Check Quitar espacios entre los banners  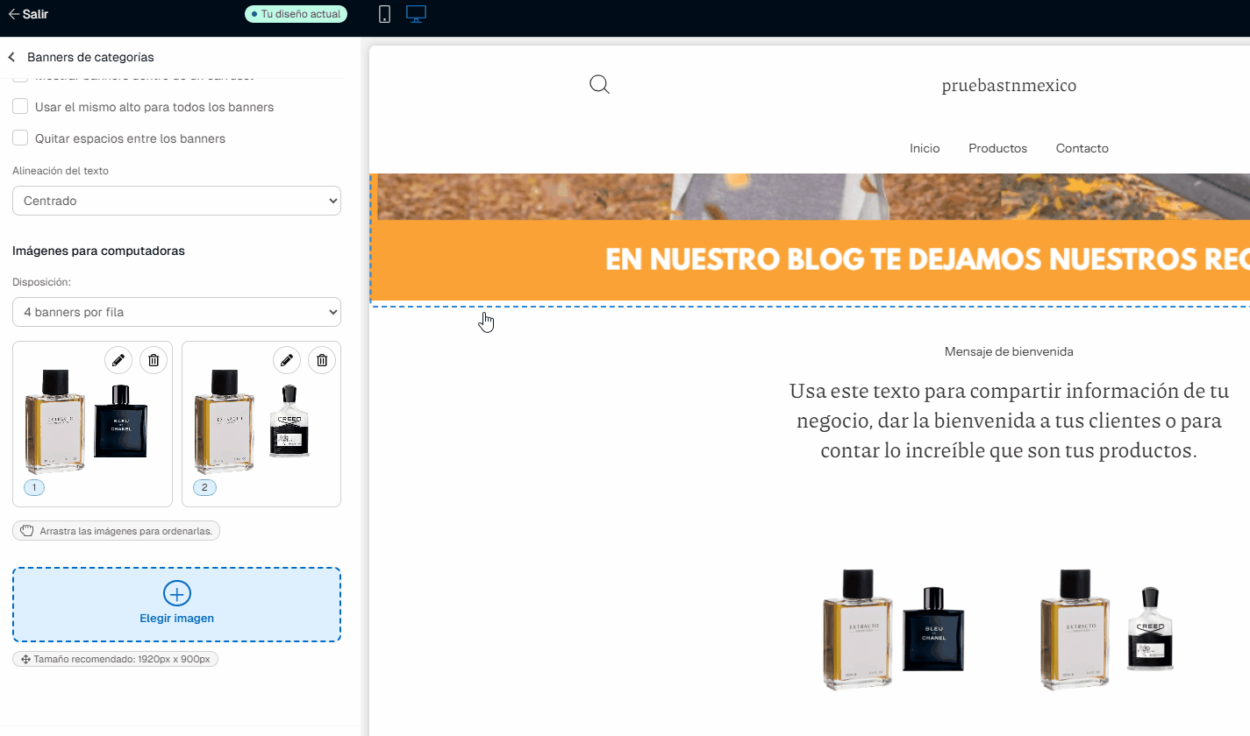coord(20,138)
